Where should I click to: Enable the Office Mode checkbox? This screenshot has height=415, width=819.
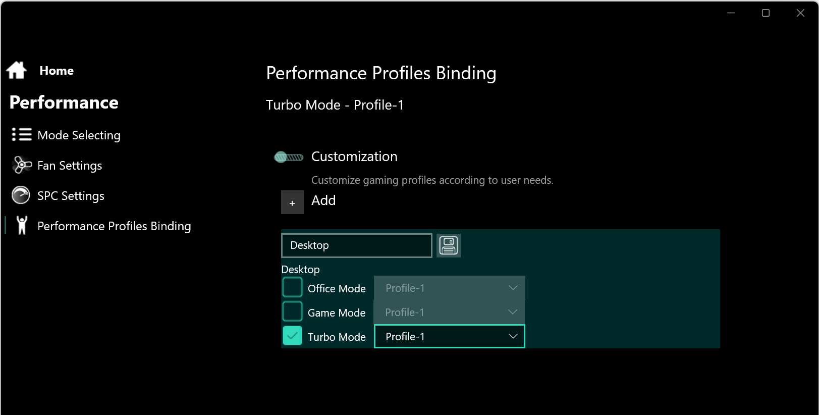[293, 287]
